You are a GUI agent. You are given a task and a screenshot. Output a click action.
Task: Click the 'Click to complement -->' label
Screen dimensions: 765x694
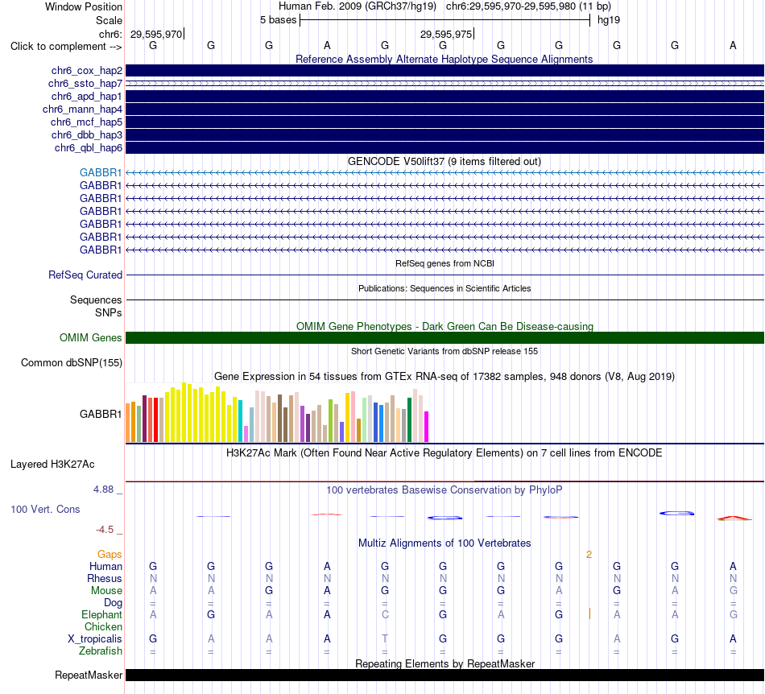point(66,47)
